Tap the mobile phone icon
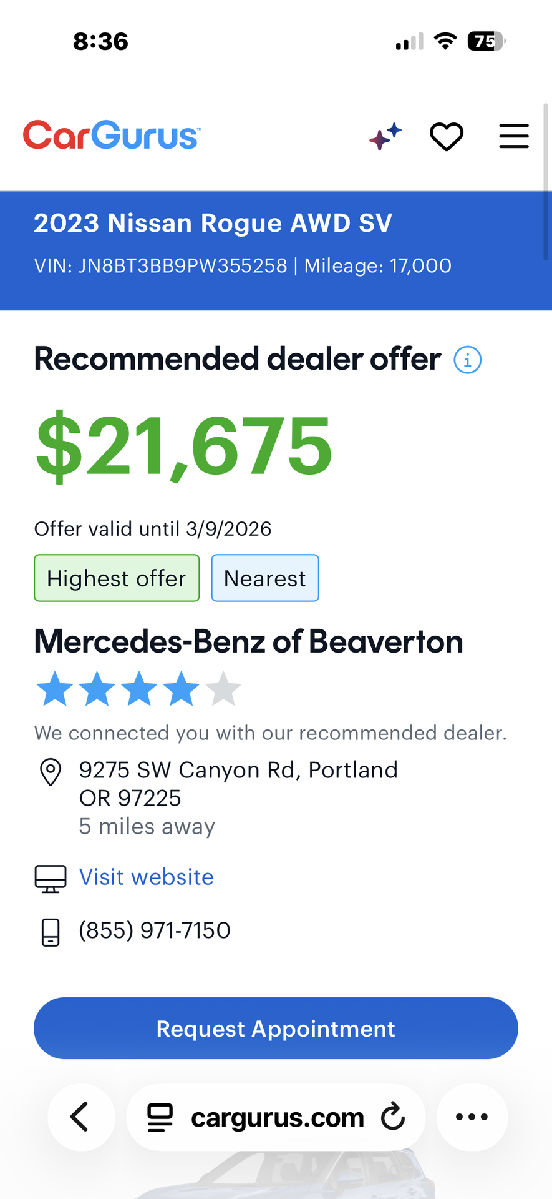The width and height of the screenshot is (552, 1199). tap(51, 932)
